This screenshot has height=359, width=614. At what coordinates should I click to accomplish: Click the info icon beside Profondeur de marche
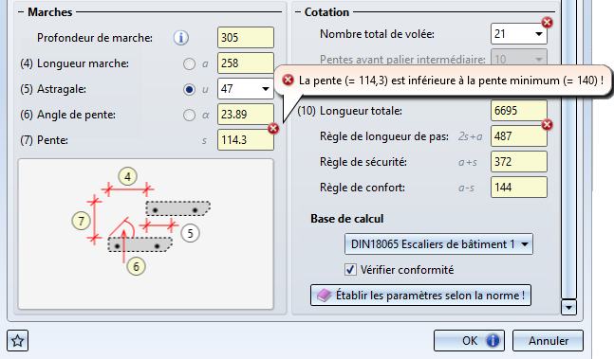coord(181,38)
